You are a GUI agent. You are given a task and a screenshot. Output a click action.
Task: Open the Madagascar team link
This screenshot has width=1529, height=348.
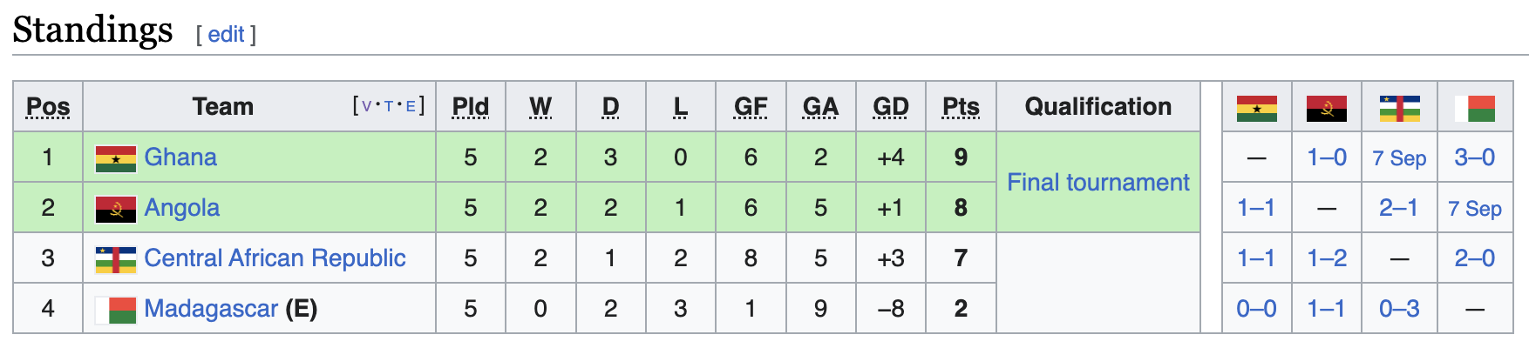pyautogui.click(x=211, y=309)
